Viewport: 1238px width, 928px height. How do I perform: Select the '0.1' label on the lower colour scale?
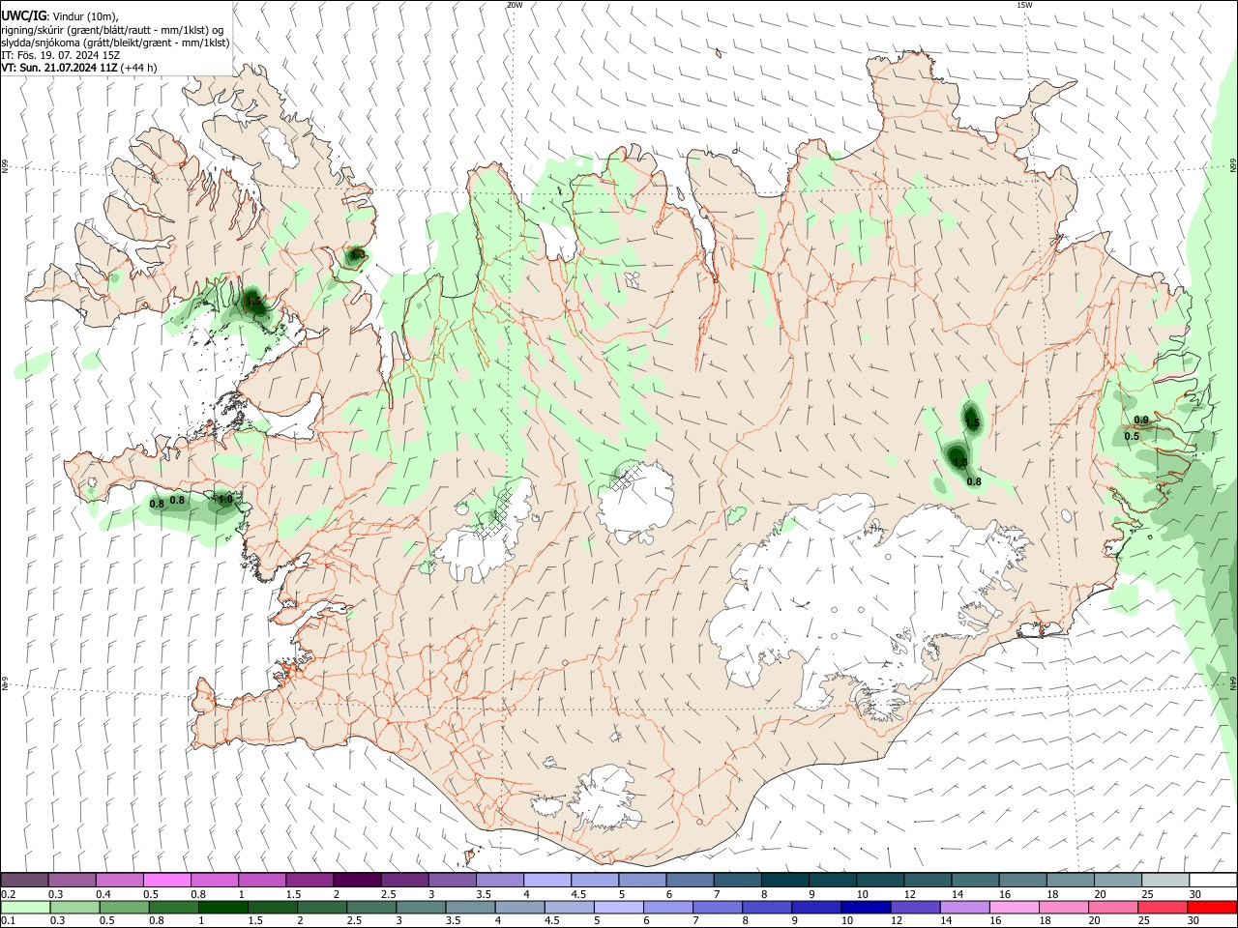pyautogui.click(x=9, y=921)
